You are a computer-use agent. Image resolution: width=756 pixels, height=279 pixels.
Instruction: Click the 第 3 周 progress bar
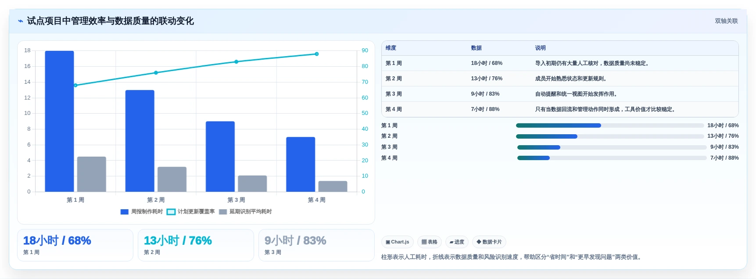click(612, 147)
